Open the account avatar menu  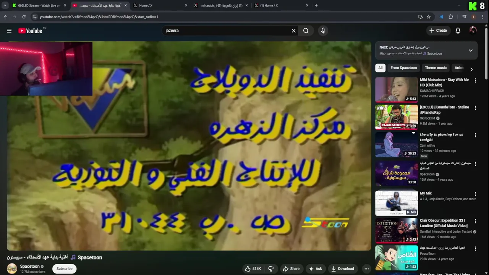473,31
